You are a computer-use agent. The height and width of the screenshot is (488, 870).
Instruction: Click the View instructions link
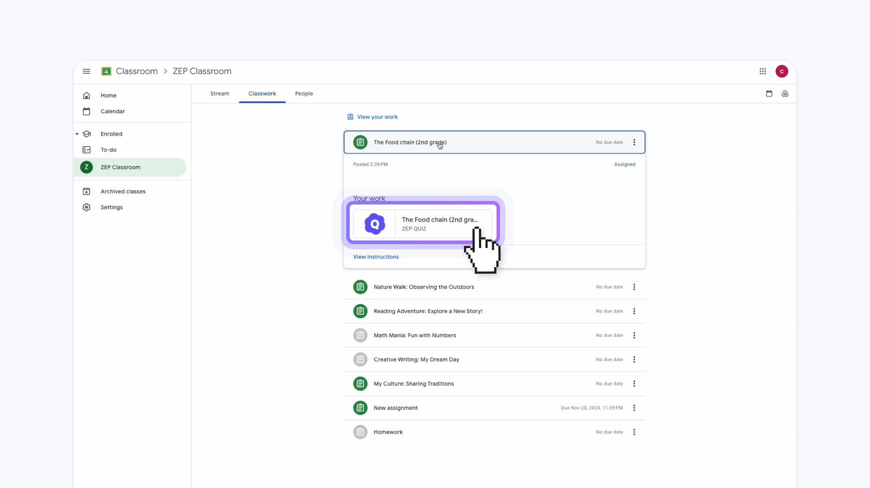[x=376, y=257]
